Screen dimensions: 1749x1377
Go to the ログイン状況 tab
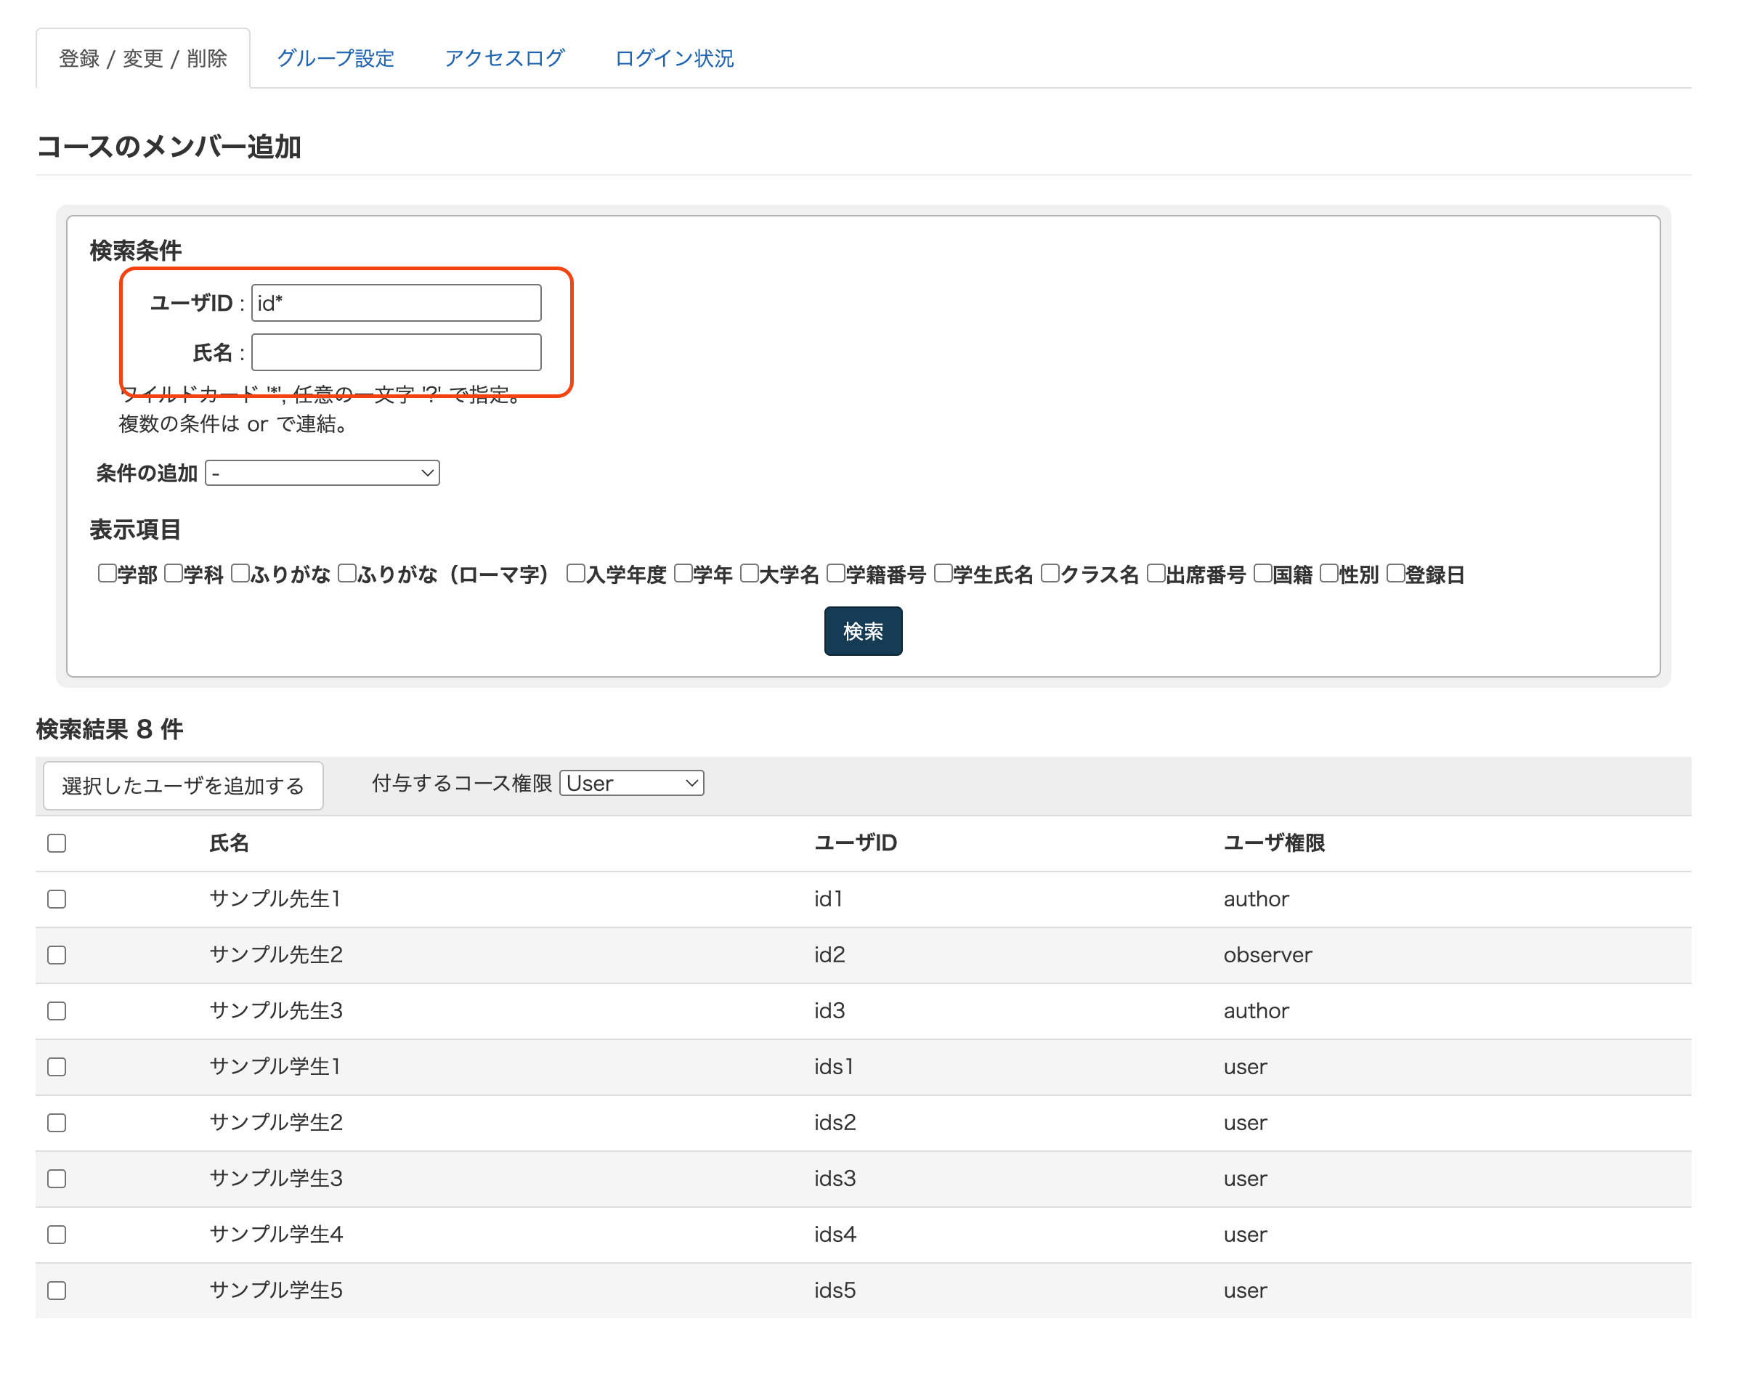(674, 58)
